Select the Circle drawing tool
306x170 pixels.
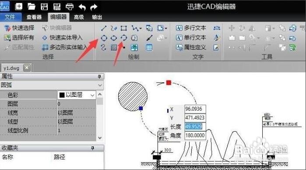tap(104, 38)
